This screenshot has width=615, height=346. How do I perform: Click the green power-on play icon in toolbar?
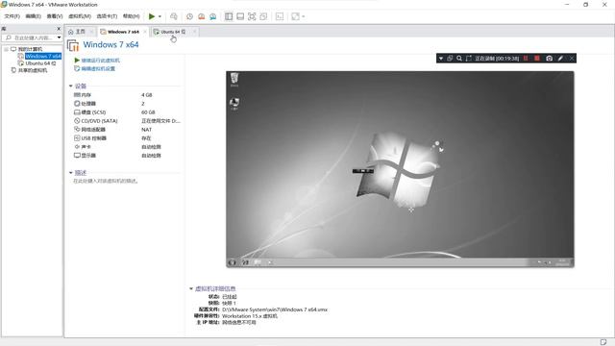click(x=152, y=16)
